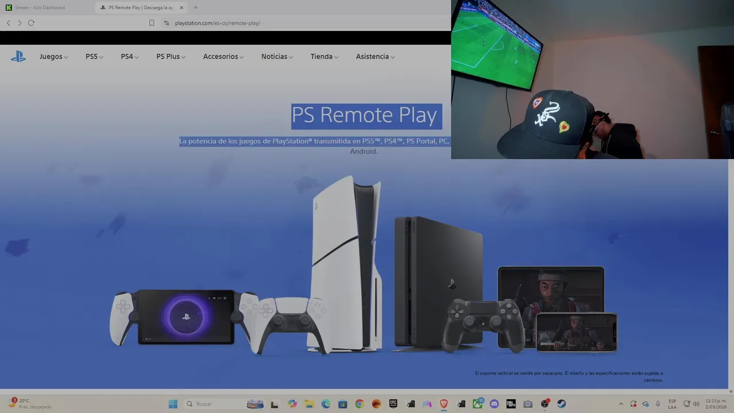
Task: Open Microsoft Store from the taskbar
Action: pyautogui.click(x=342, y=404)
